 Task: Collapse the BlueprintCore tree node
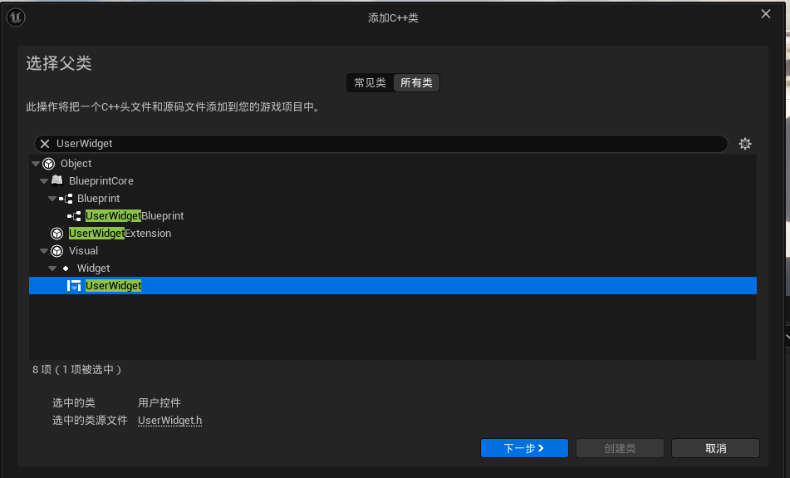pyautogui.click(x=44, y=181)
